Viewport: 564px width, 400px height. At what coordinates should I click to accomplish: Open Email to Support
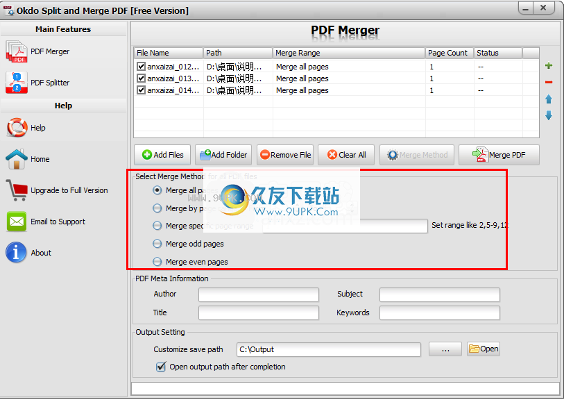click(46, 222)
